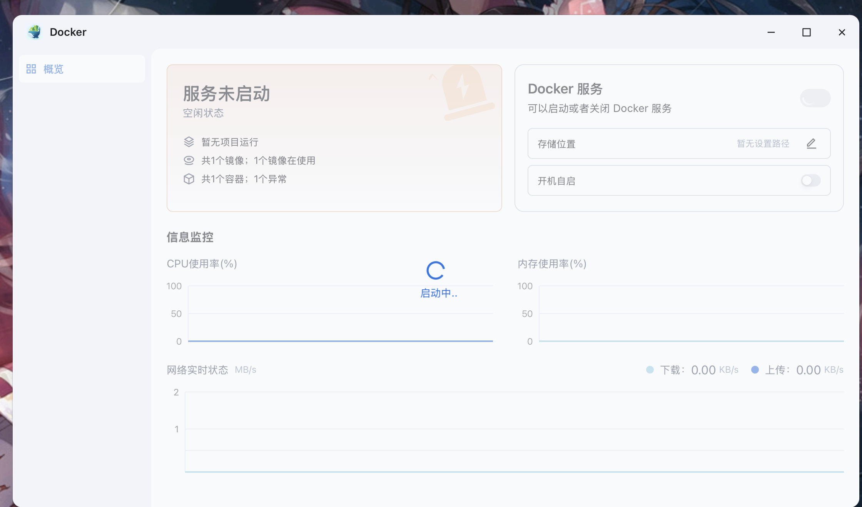Click the 下载 0.00 KB/s value
862x507 pixels.
click(715, 370)
